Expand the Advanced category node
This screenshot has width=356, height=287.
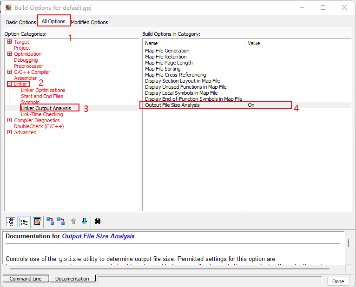(x=10, y=133)
